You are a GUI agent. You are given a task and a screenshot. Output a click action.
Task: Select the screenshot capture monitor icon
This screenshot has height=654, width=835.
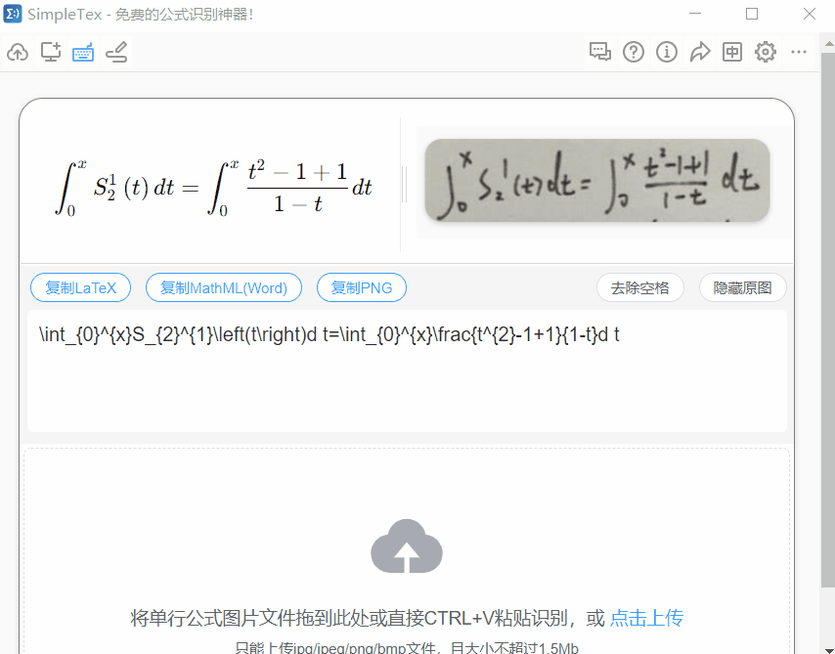pos(51,52)
